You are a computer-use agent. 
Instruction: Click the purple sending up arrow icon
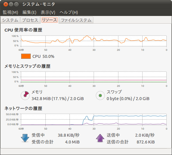coord(100,138)
